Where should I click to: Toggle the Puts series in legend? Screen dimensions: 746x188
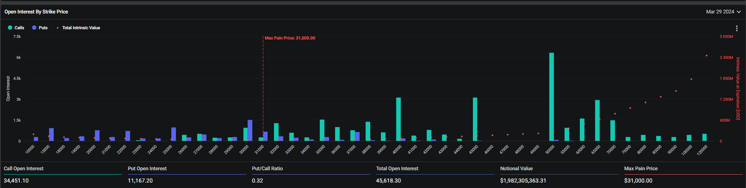click(43, 28)
